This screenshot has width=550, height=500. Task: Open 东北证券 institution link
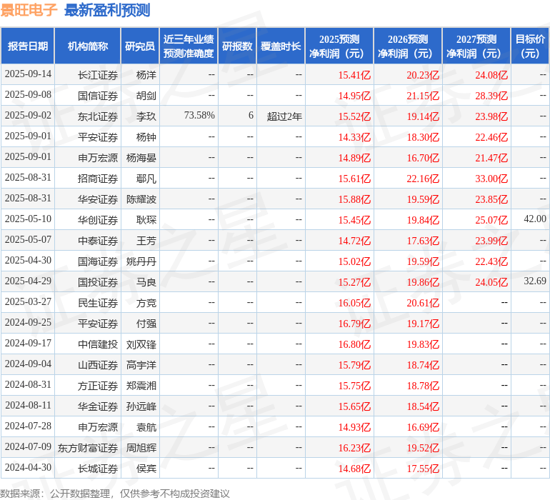point(98,116)
